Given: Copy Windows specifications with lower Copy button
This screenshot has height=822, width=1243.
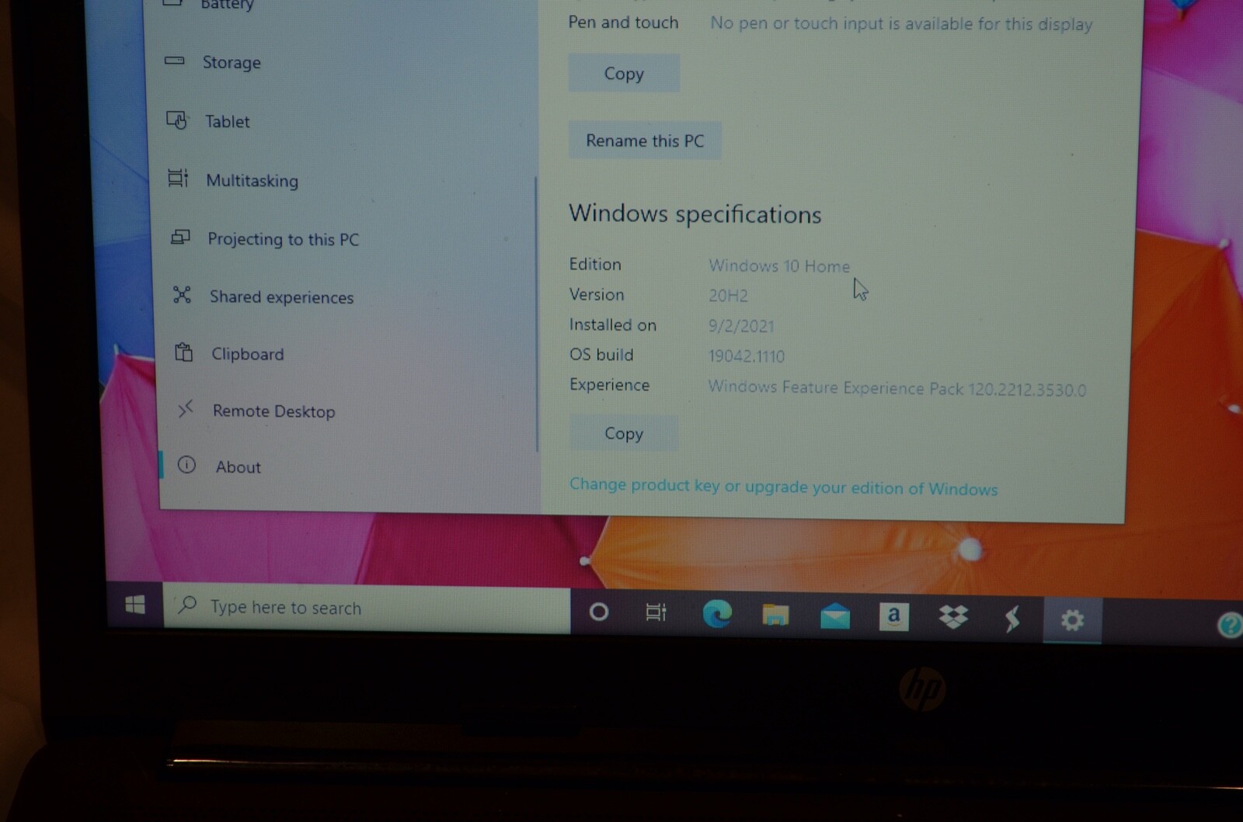Looking at the screenshot, I should [x=624, y=433].
